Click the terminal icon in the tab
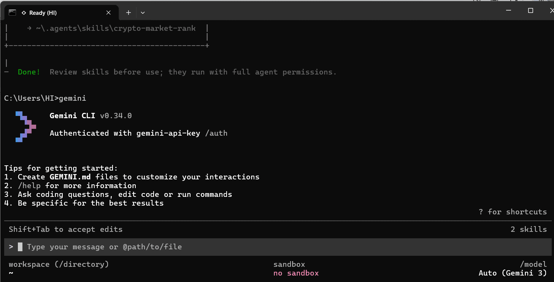The width and height of the screenshot is (554, 282). pos(12,13)
